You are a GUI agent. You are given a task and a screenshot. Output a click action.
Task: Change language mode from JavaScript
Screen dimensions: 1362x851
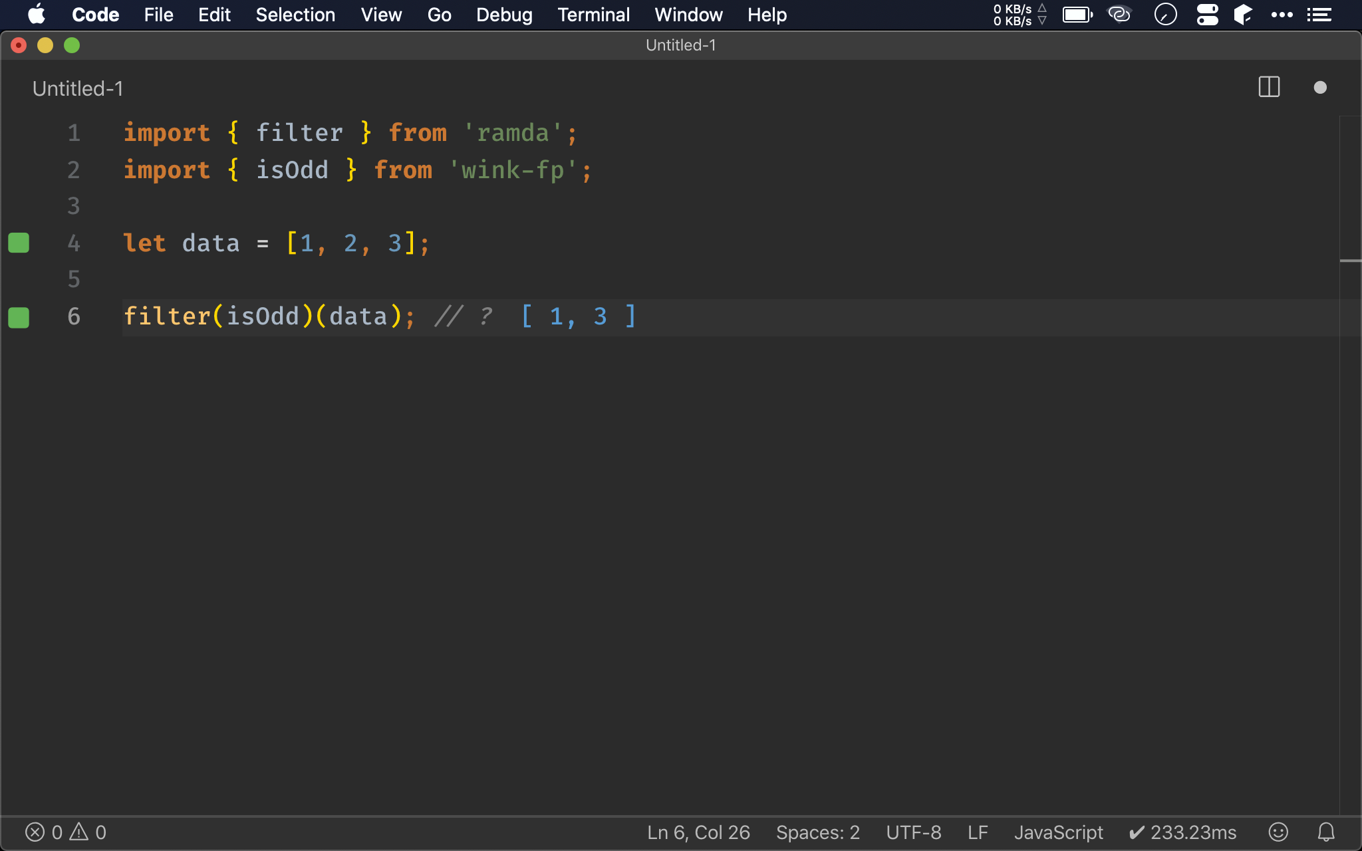point(1058,832)
